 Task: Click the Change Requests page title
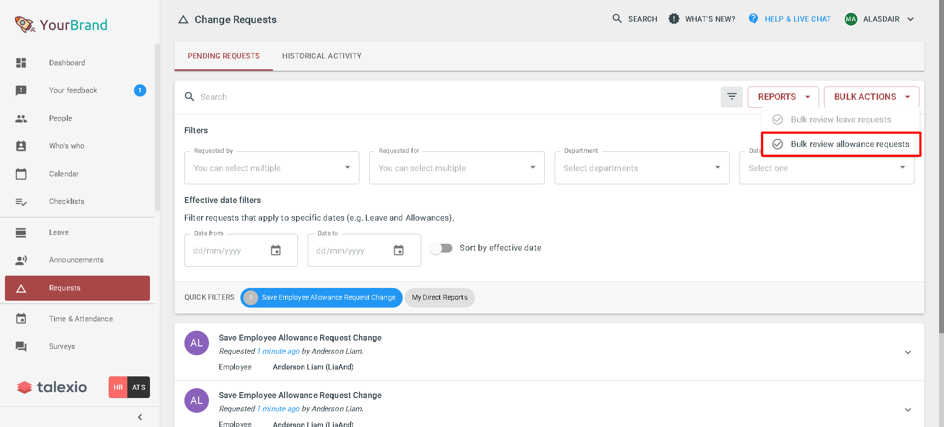click(x=236, y=20)
